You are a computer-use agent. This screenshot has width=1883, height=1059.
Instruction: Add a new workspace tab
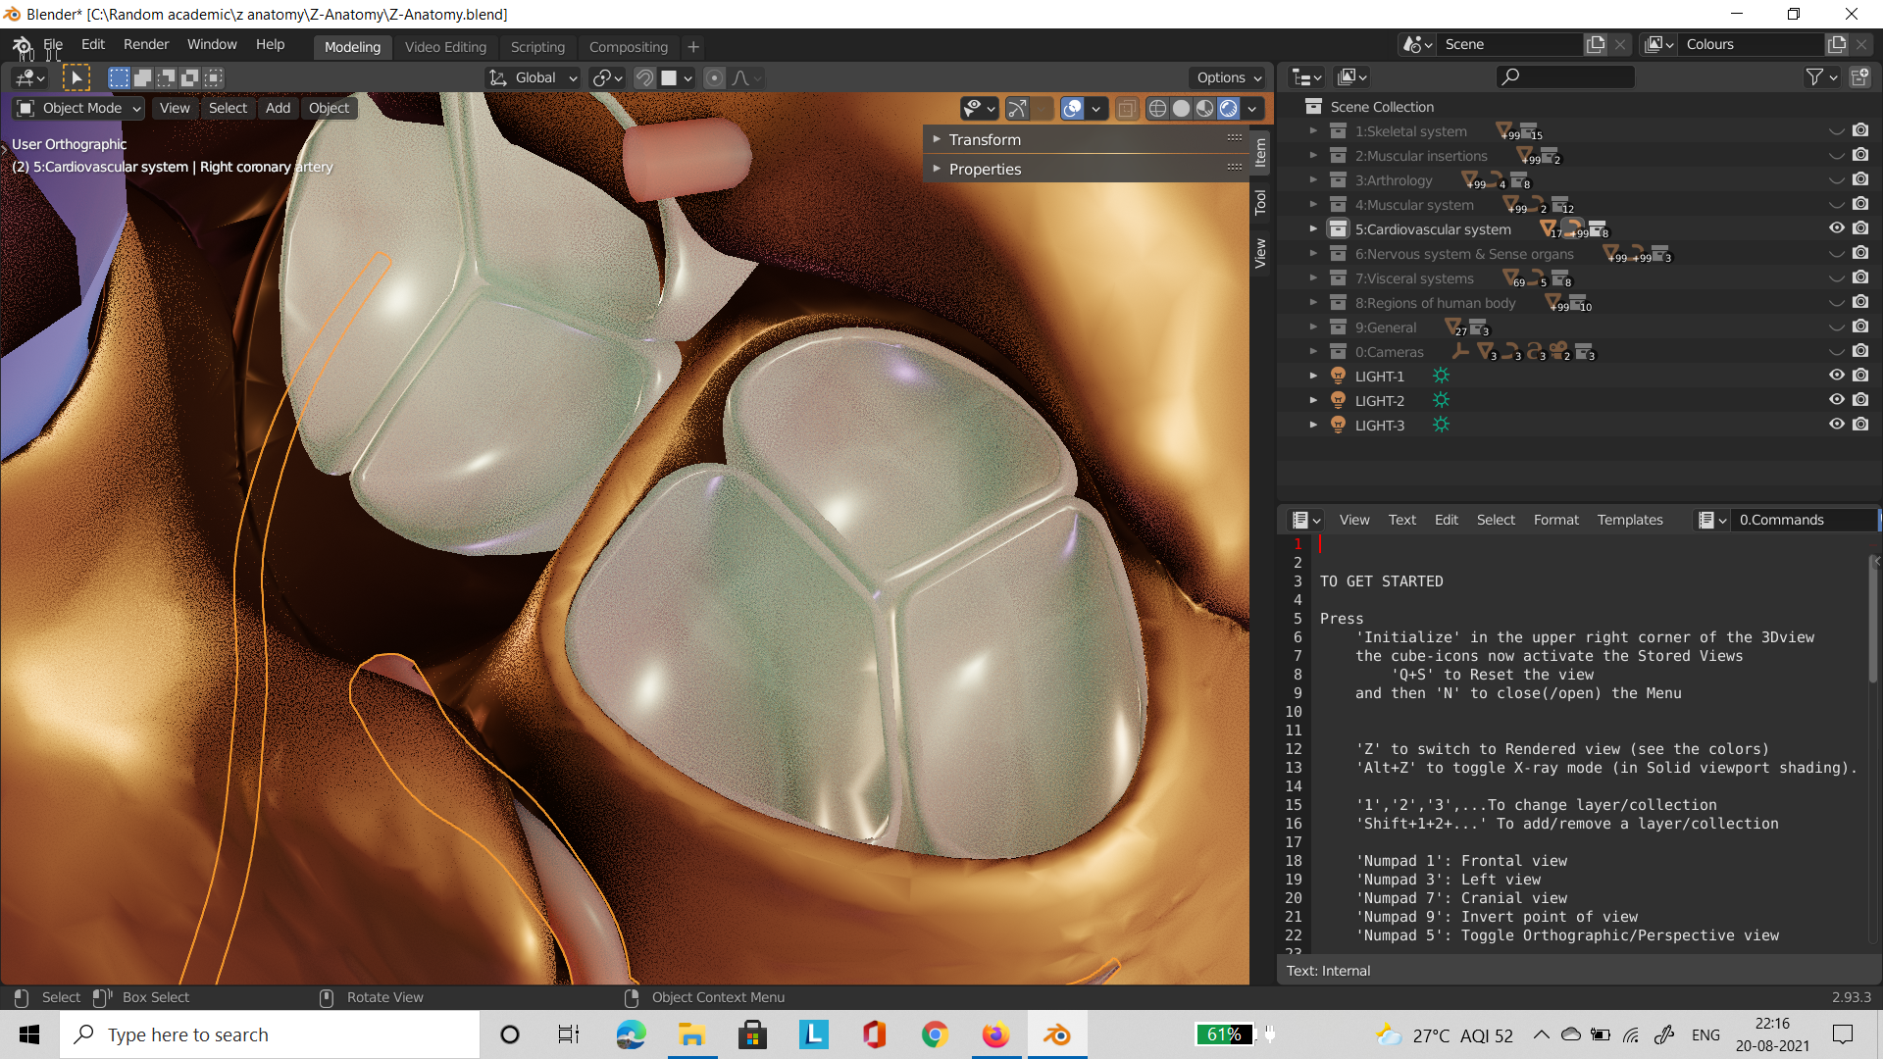693,47
